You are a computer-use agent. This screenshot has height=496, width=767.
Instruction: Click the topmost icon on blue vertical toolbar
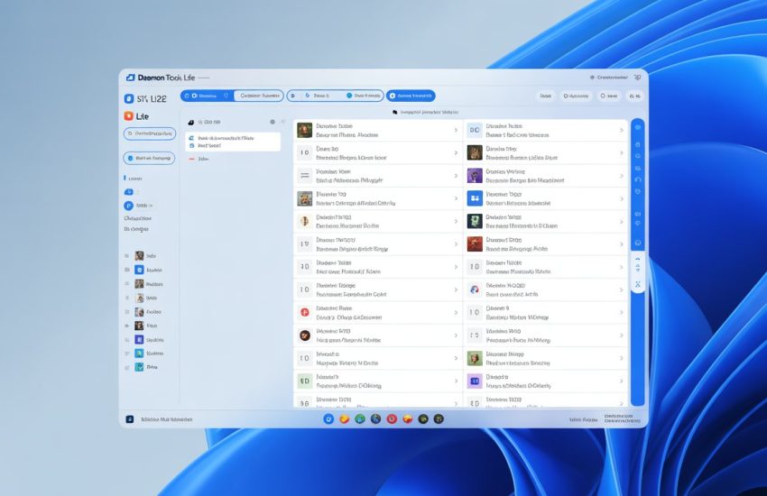pos(638,127)
